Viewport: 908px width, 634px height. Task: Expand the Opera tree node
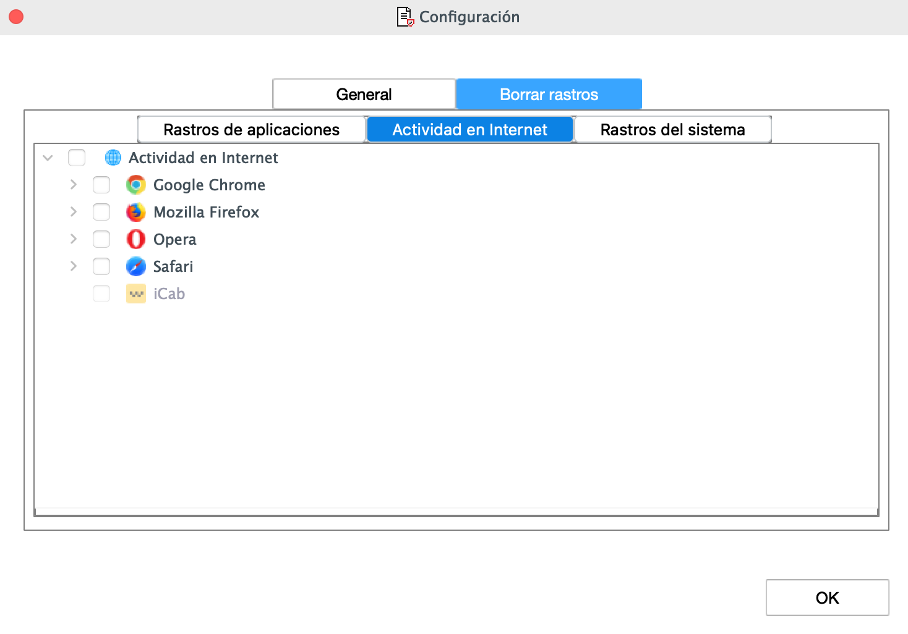[74, 239]
